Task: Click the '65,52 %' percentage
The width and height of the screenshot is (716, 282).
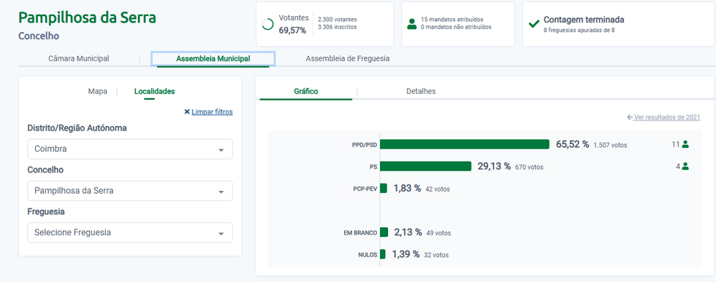Action: pos(573,144)
